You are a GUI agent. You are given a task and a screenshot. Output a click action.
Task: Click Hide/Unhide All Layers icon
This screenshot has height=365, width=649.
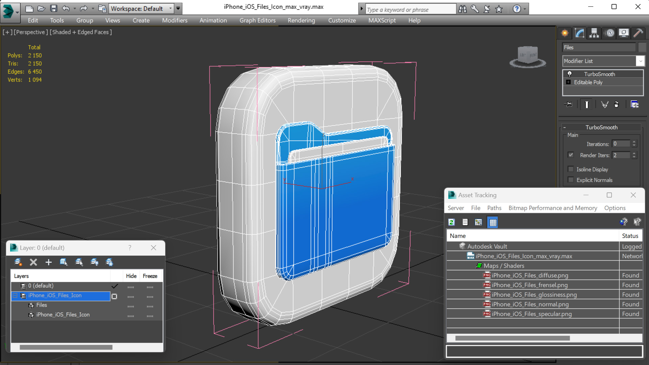click(x=94, y=262)
